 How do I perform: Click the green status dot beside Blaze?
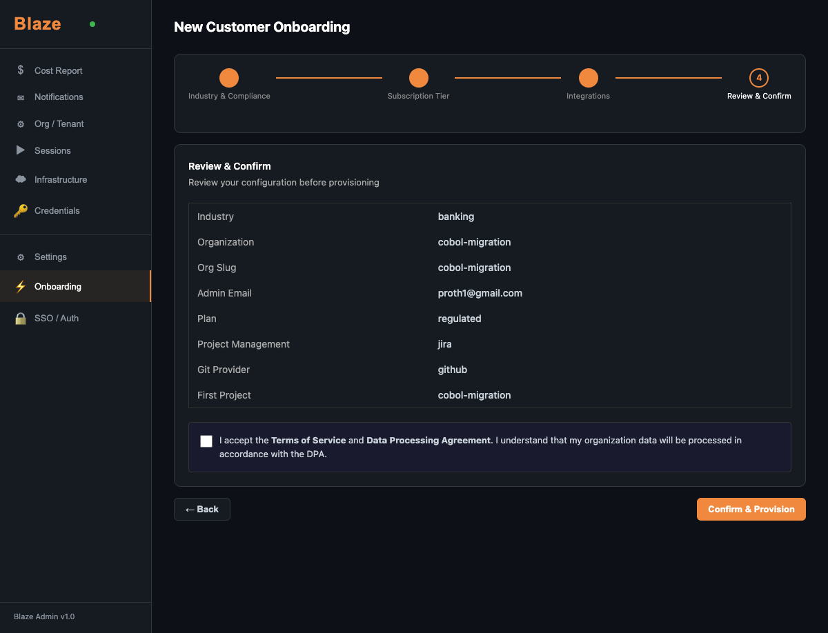pos(92,24)
